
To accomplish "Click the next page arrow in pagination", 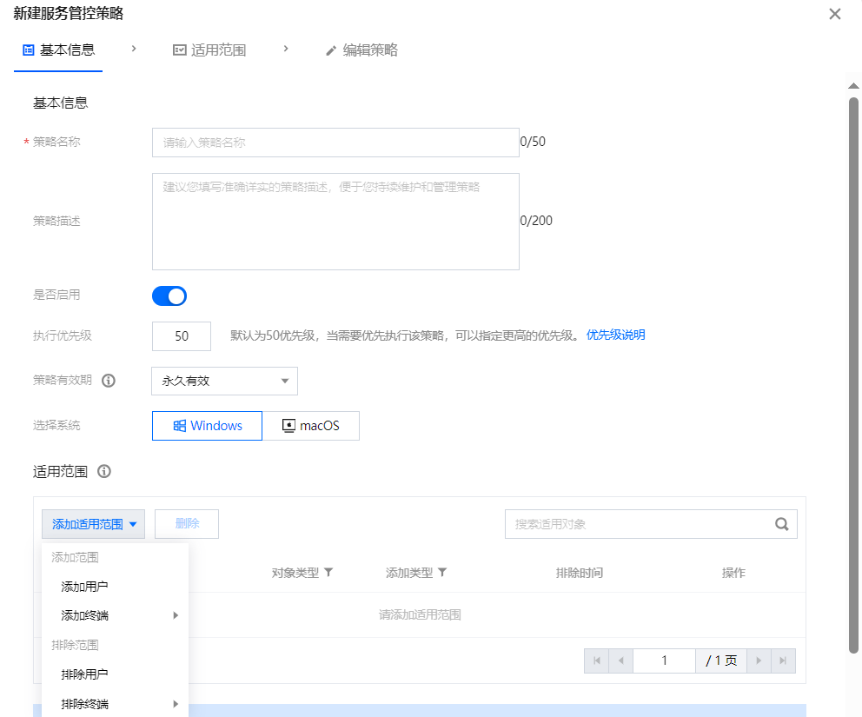I will [759, 661].
